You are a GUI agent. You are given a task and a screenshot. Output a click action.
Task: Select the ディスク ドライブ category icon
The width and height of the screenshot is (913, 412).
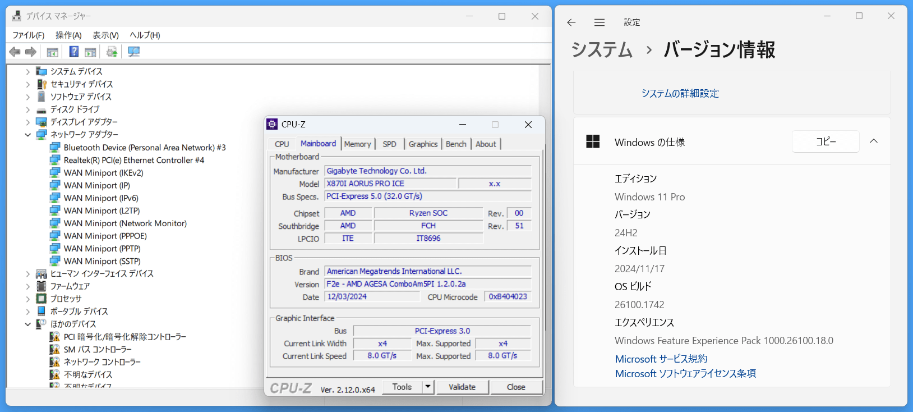click(41, 109)
